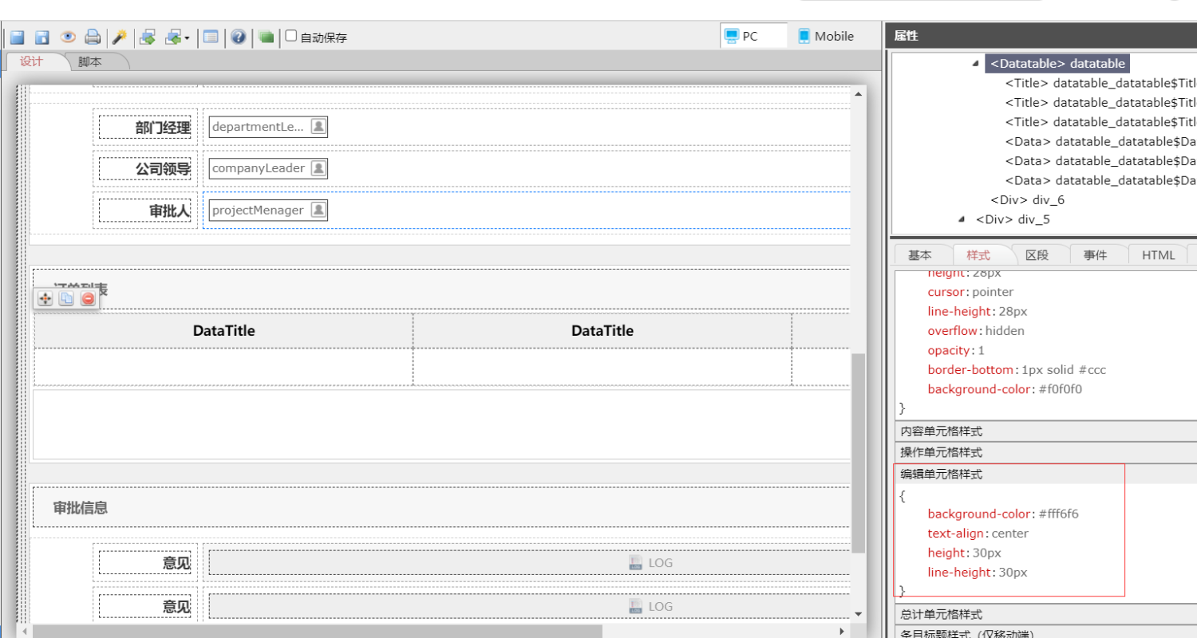Click the copy icon on the floating toolbar
The width and height of the screenshot is (1197, 638).
pyautogui.click(x=67, y=298)
